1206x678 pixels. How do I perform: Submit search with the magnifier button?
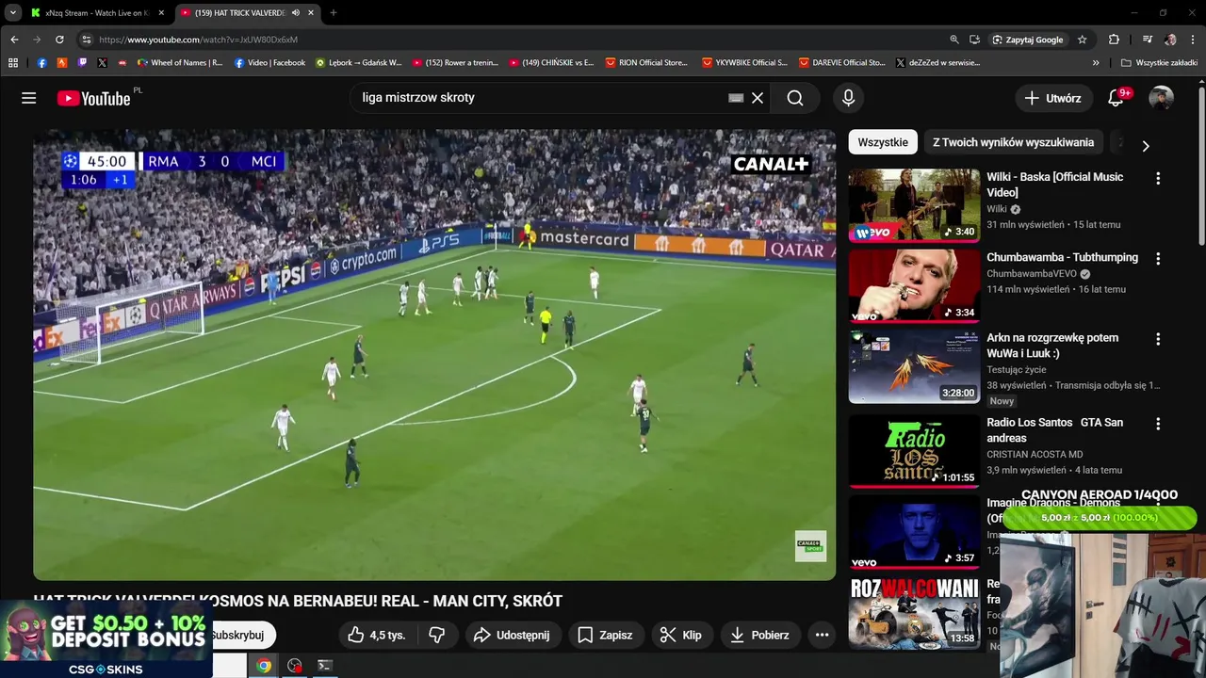point(795,98)
